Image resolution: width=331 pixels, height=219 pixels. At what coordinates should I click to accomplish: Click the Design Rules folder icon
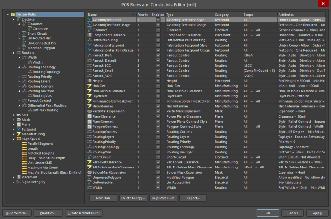[x=13, y=14]
